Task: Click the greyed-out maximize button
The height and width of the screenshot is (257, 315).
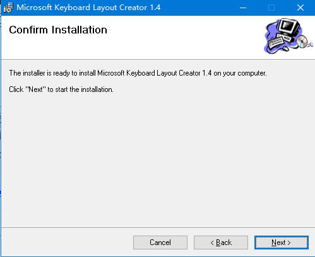Action: (271, 8)
